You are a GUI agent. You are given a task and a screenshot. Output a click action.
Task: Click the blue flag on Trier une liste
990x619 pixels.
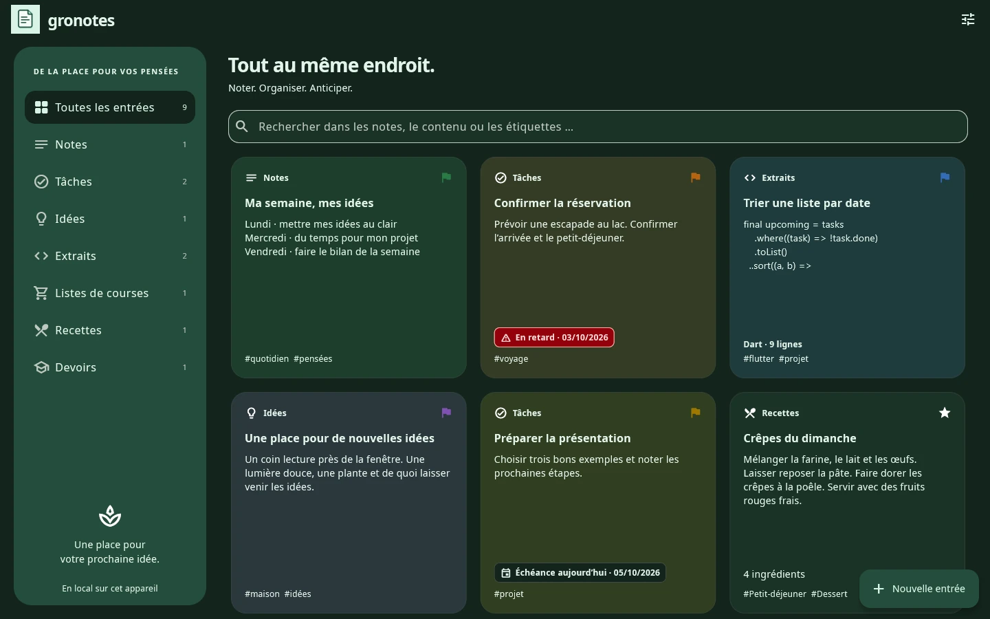coord(945,177)
